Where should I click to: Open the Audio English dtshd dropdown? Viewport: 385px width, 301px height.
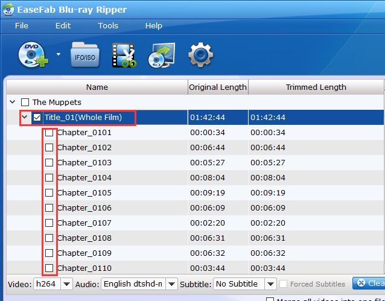pos(171,284)
